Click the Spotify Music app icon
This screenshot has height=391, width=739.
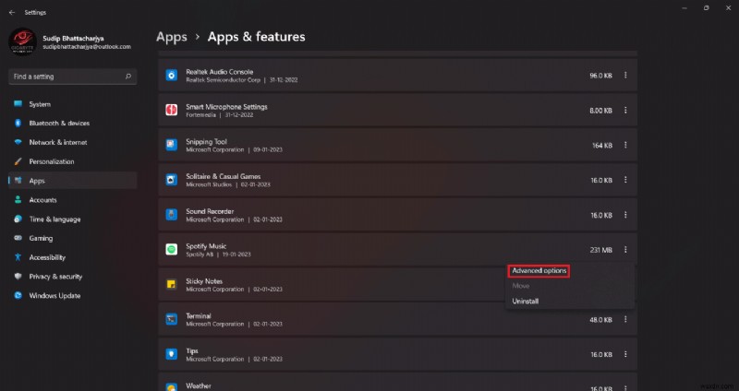click(172, 249)
